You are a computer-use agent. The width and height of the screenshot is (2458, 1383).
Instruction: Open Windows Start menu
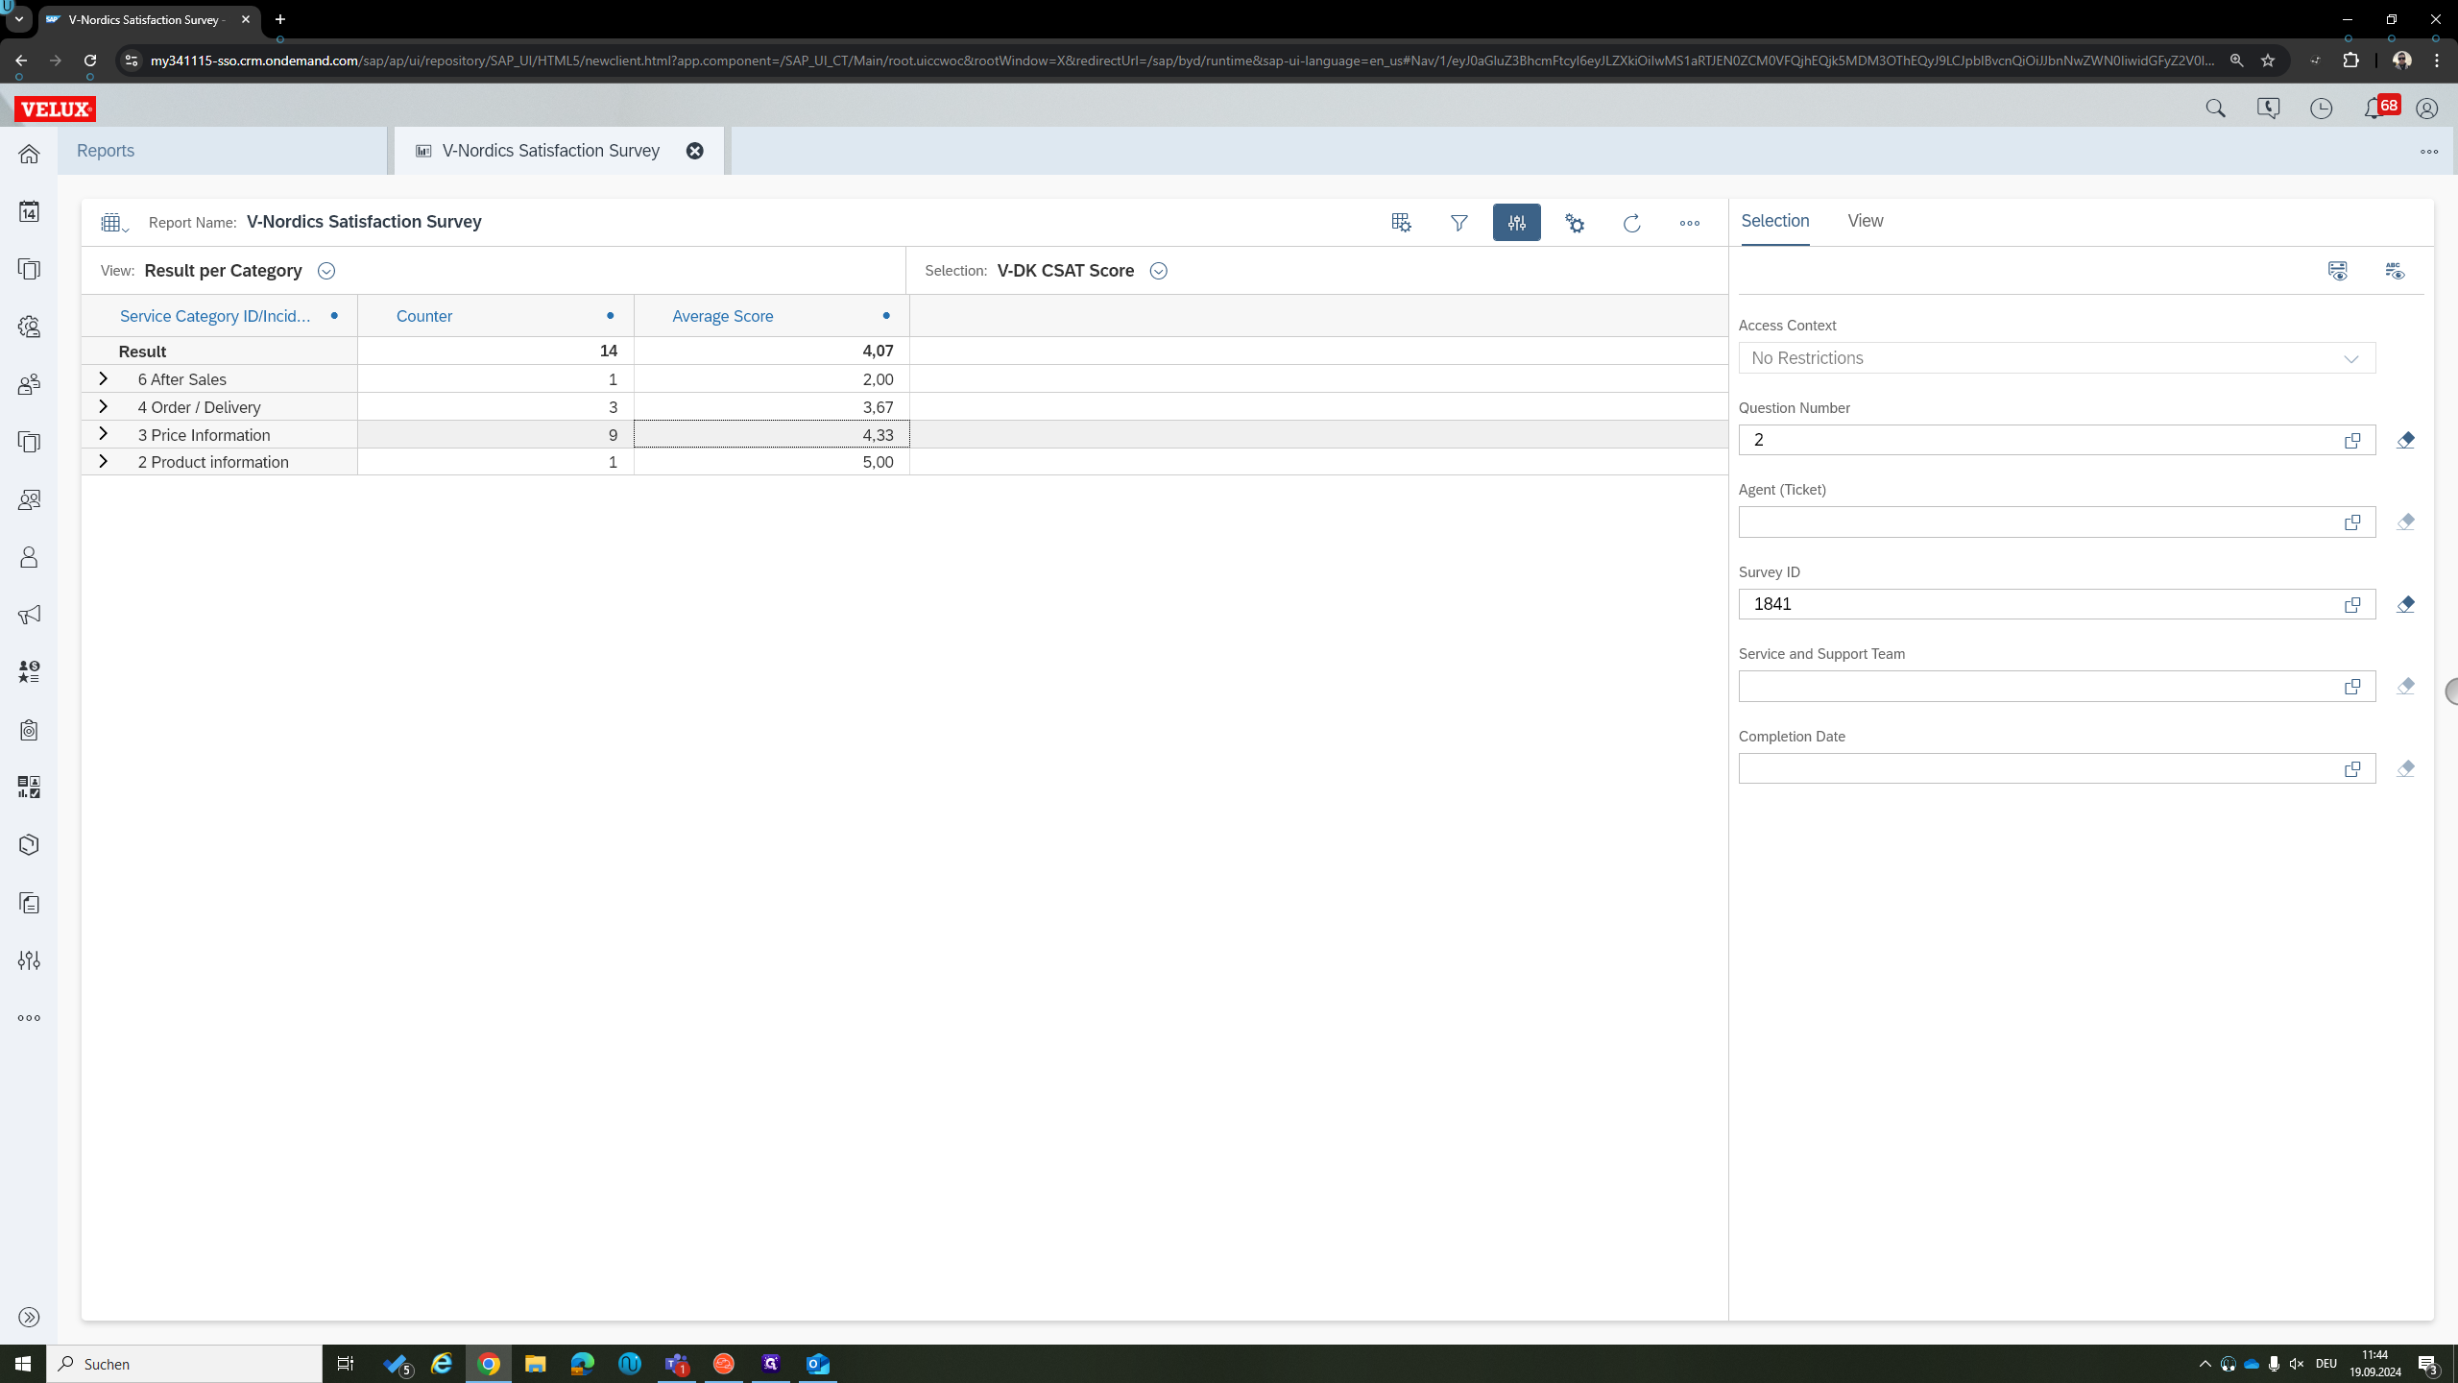(23, 1364)
